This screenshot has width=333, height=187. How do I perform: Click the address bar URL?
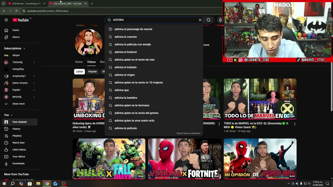(48, 11)
